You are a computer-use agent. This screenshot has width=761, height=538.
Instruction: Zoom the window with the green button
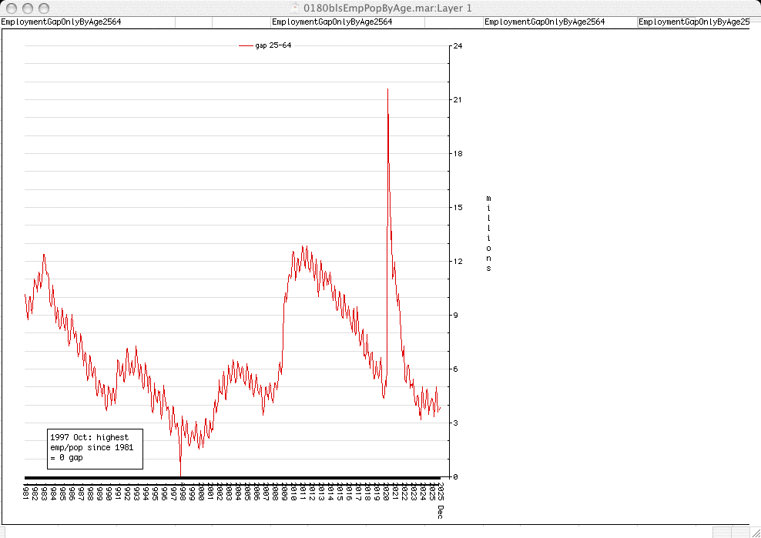pos(42,8)
